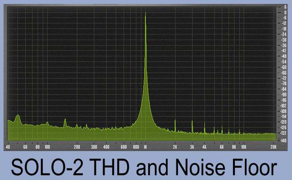This screenshot has width=292, height=180.
Task: Click the 4K frequency axis label
Action: pos(204,147)
